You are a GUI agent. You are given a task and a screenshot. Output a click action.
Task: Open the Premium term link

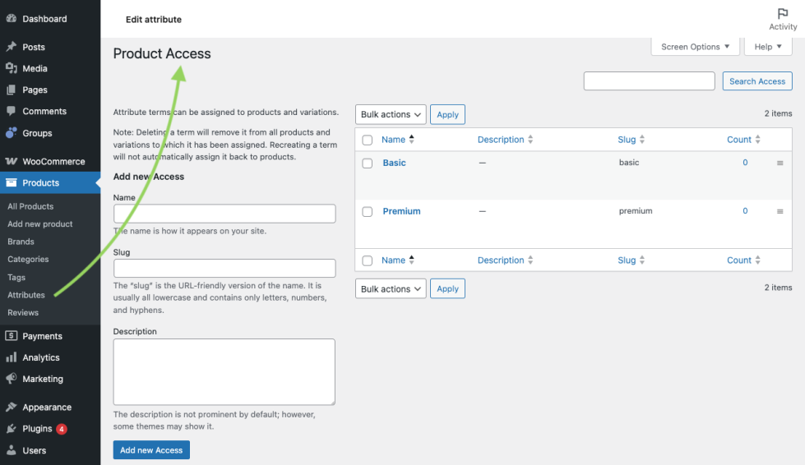pos(401,211)
